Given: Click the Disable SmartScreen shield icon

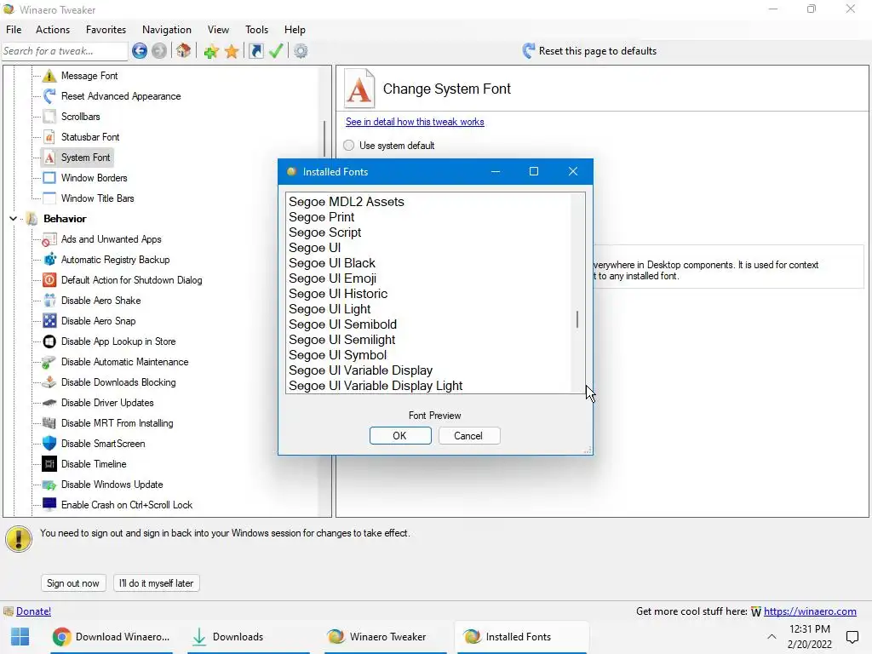Looking at the screenshot, I should (x=49, y=443).
